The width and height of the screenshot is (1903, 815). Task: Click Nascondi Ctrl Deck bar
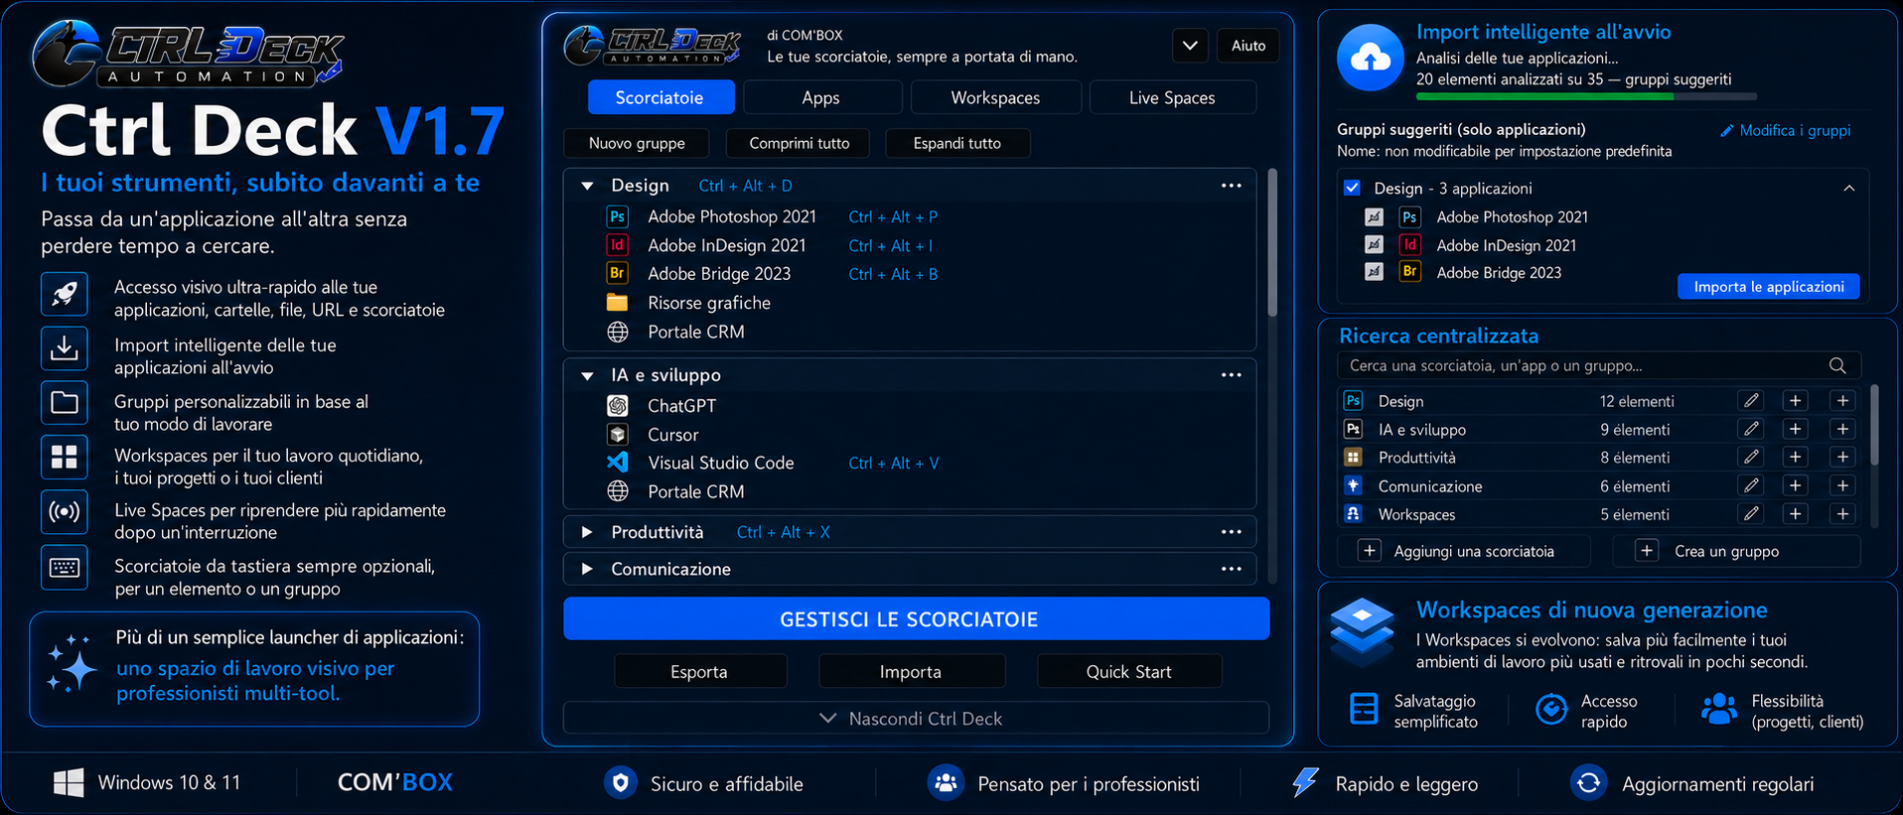click(916, 718)
